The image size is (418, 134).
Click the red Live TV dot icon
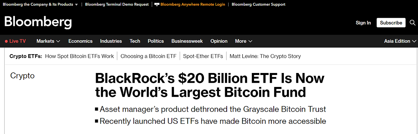[x=6, y=41]
